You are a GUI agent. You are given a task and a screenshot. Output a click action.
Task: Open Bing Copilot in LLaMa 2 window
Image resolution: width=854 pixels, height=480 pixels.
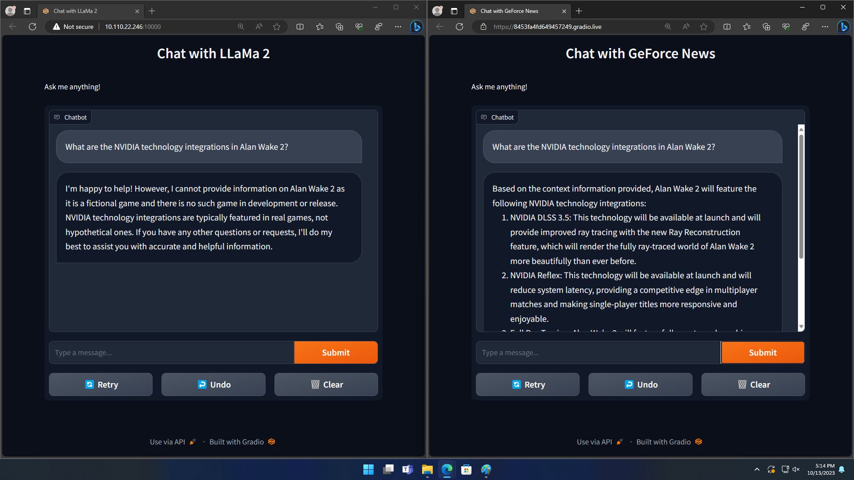[x=416, y=27]
